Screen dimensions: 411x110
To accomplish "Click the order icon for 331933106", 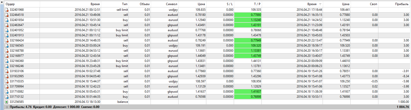I will (x=7, y=71).
